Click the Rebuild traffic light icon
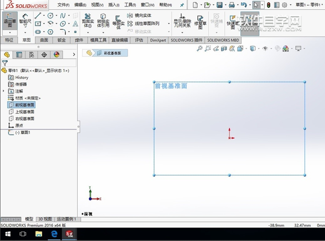Viewport: 325px width, 241px height. (268, 5)
